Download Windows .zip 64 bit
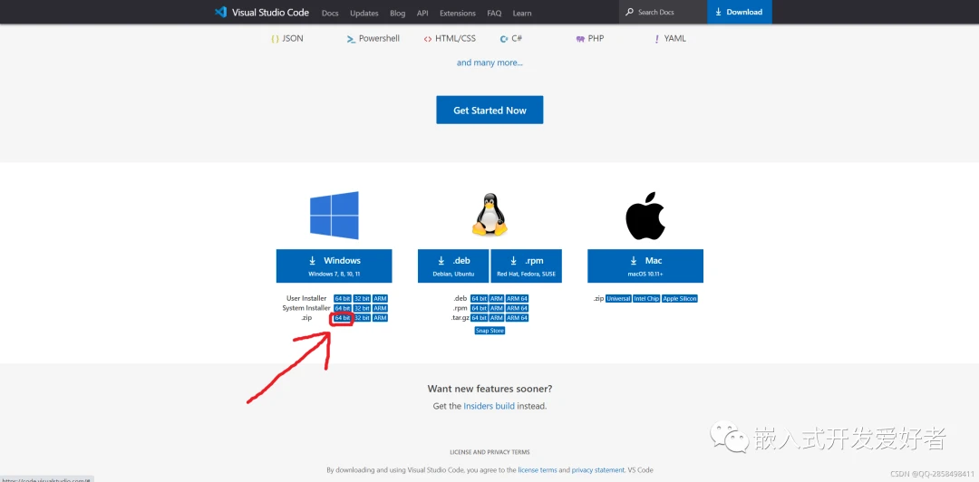The image size is (979, 482). (342, 318)
